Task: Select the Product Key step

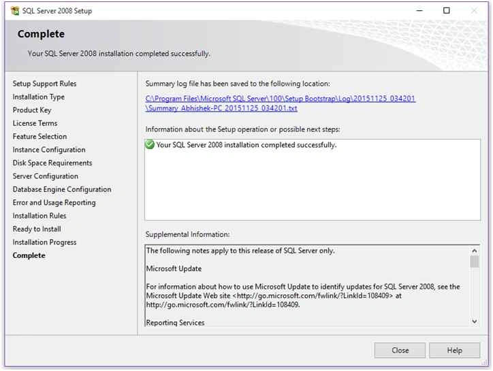Action: [32, 110]
